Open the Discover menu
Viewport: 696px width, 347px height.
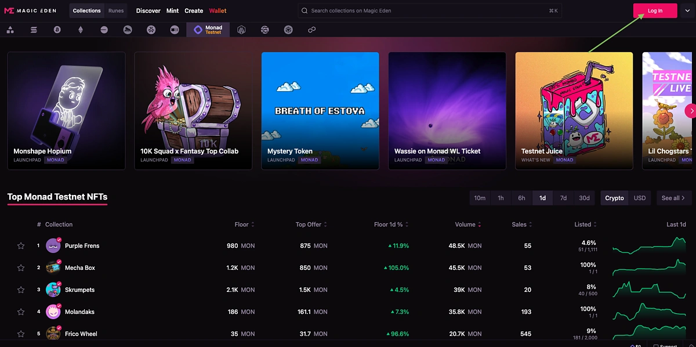tap(148, 10)
